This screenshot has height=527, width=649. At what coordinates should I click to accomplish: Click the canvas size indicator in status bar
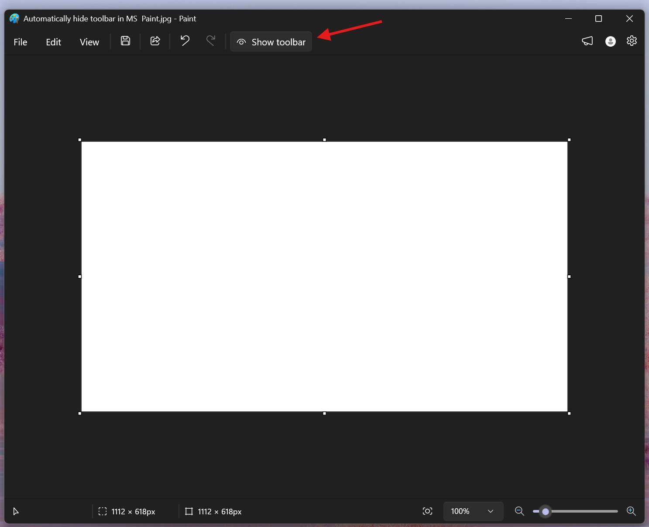[x=213, y=511]
